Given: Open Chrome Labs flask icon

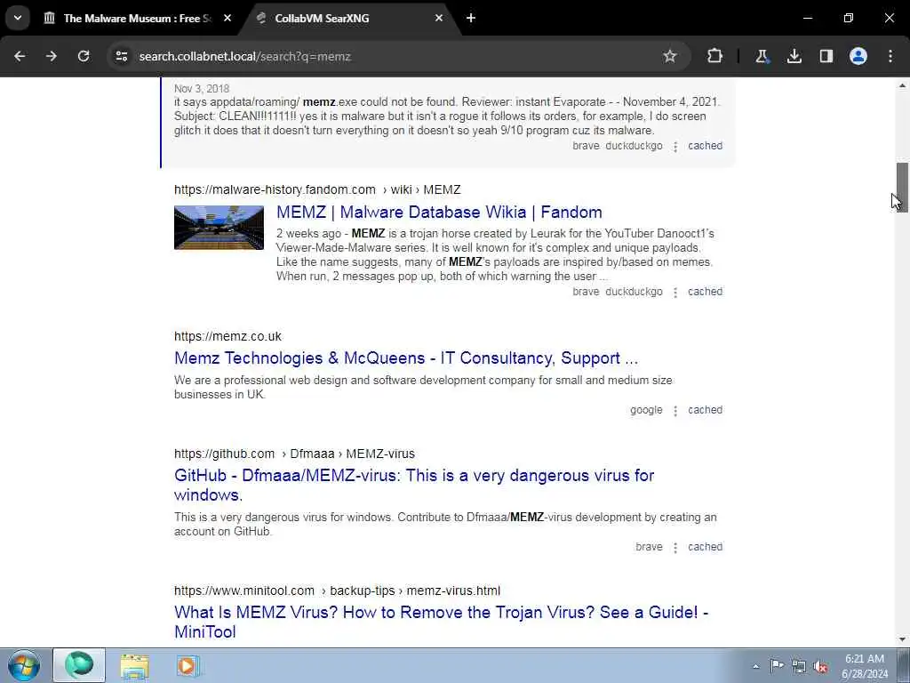Looking at the screenshot, I should click(x=762, y=56).
